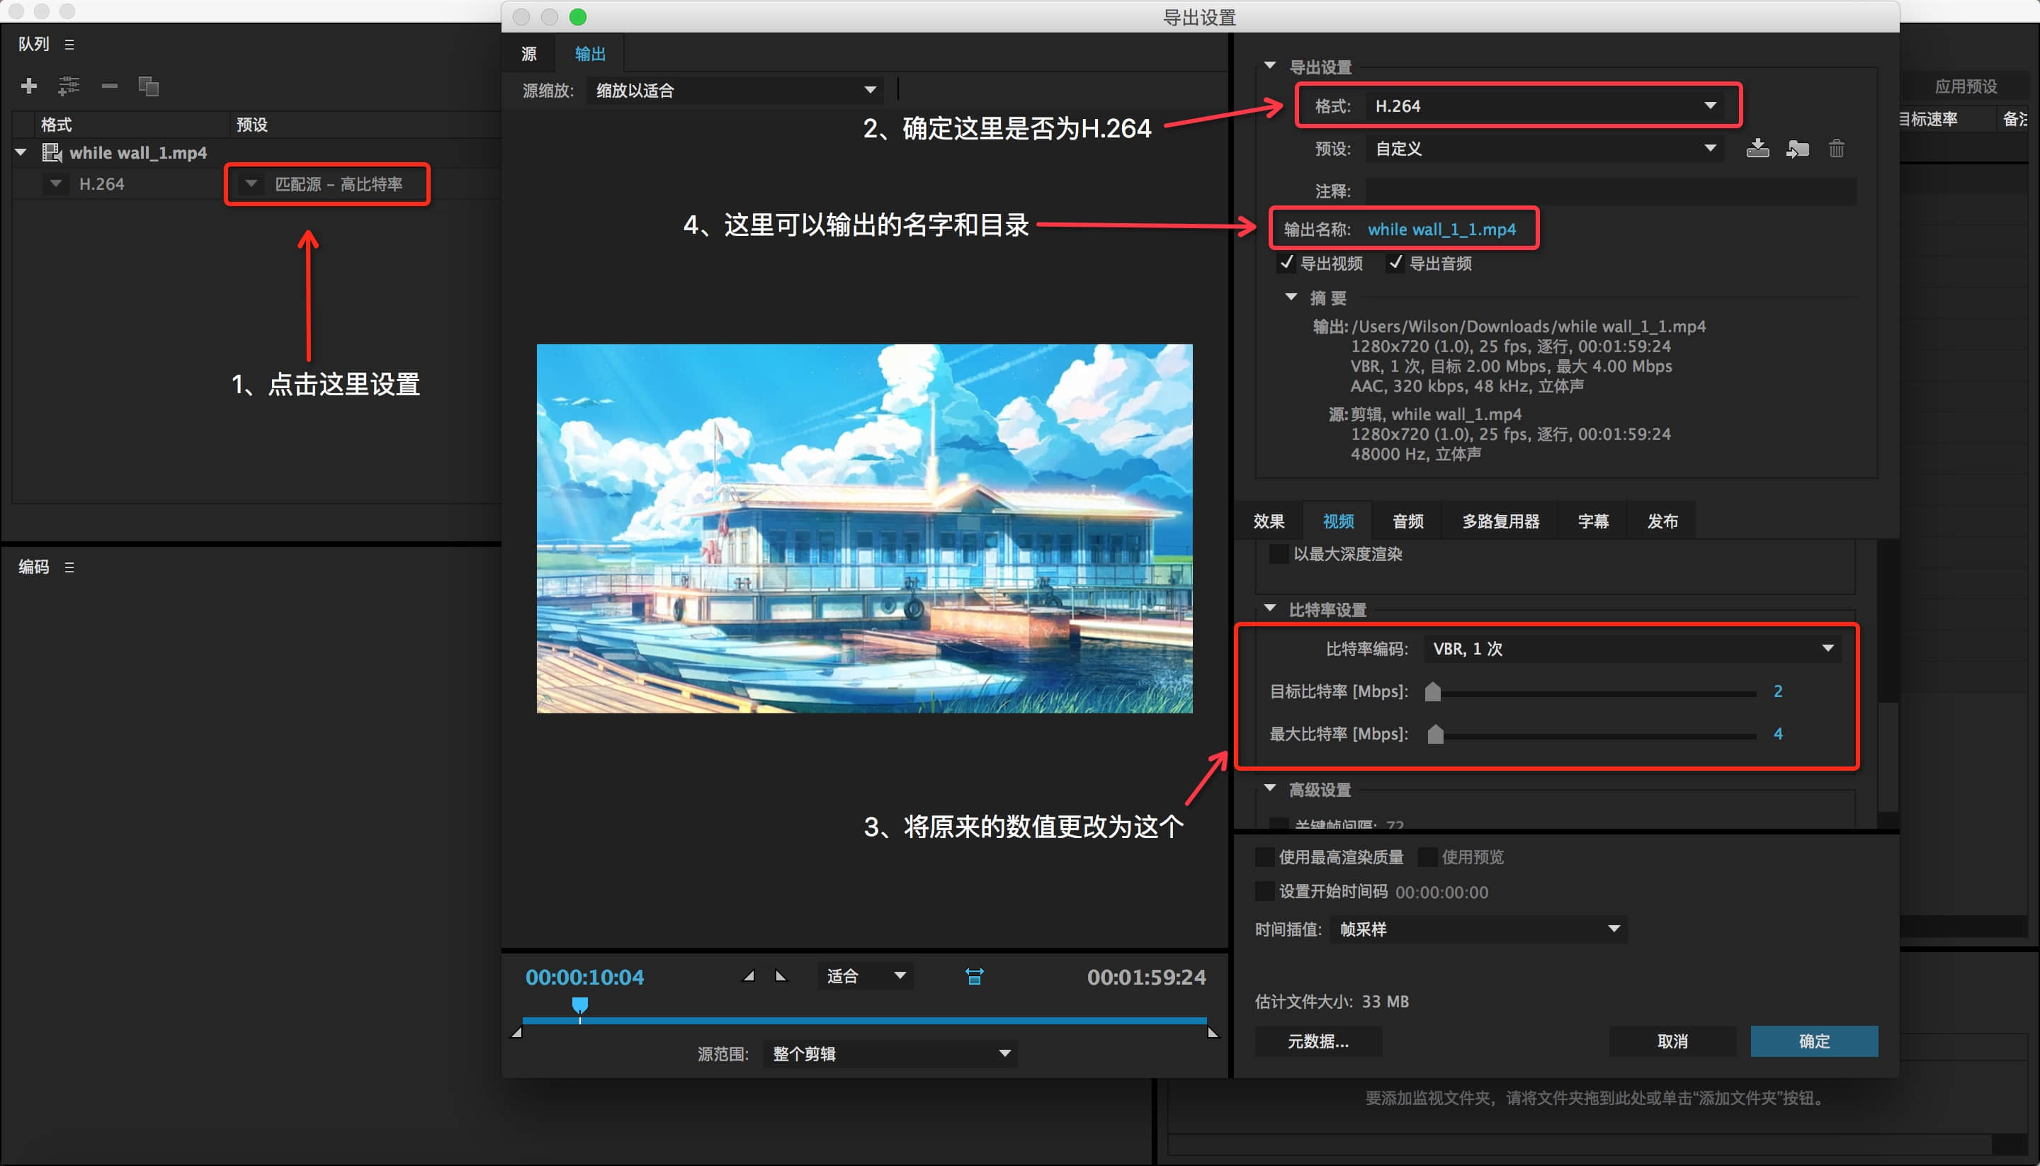
Task: Toggle the aspect ratio correction icon
Action: [975, 976]
